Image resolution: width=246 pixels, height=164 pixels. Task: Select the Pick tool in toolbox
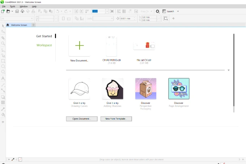coord(3,26)
